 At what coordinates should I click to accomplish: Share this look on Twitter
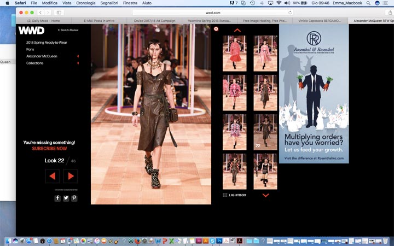click(x=66, y=198)
